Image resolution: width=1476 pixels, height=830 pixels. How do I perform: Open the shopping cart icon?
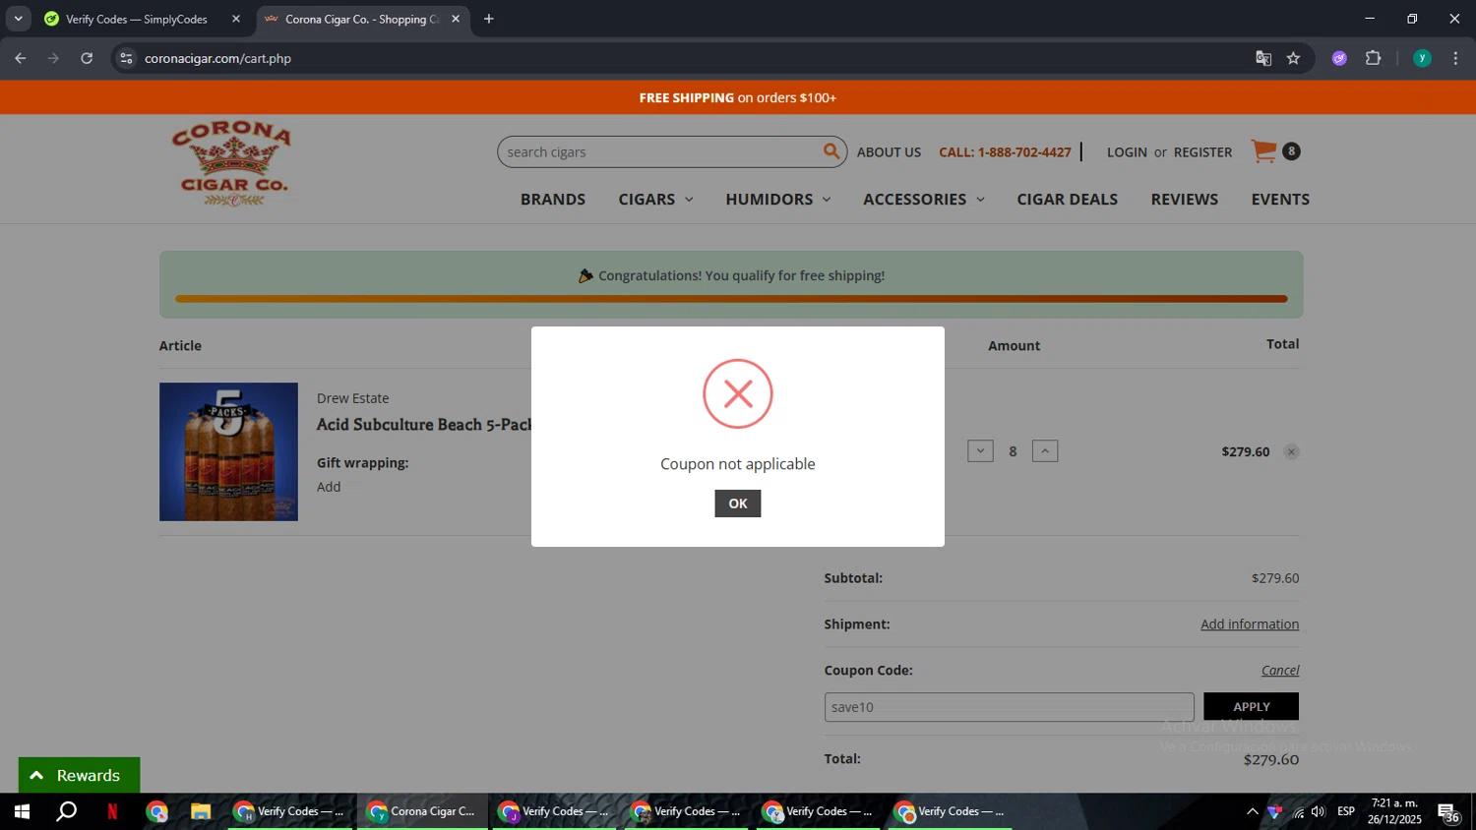1263,151
